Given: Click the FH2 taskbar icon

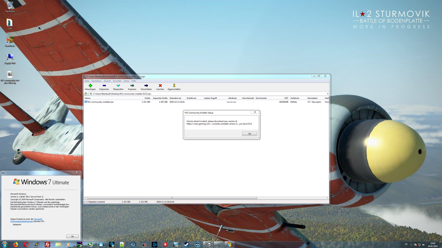Looking at the screenshot, I should (144, 244).
